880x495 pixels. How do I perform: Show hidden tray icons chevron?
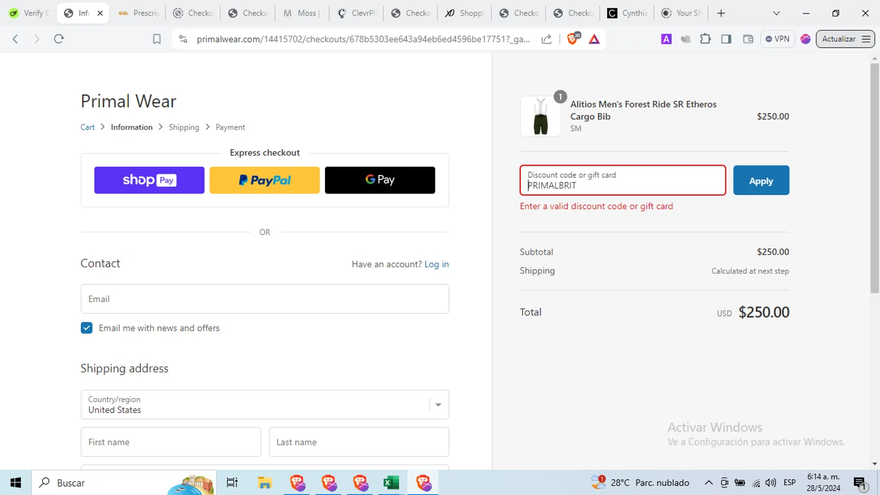click(x=709, y=483)
